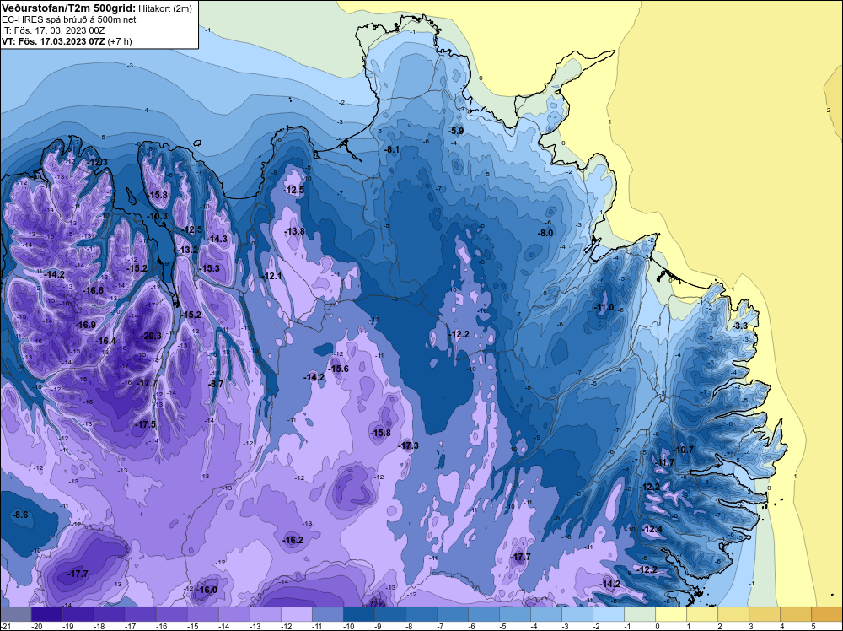Click the 'Veðurstofan/T2m 500grid:' map title

point(69,8)
